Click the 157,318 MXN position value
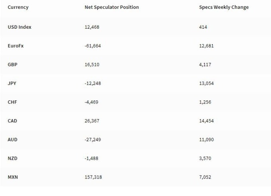The height and width of the screenshot is (196, 271). (x=93, y=177)
